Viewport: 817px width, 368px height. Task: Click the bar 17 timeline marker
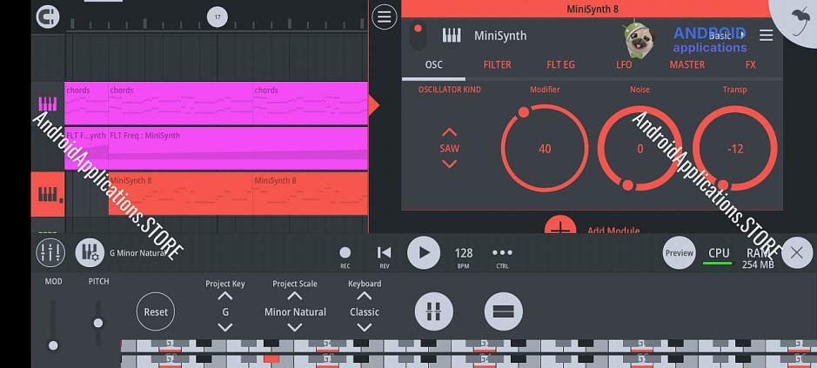point(218,17)
